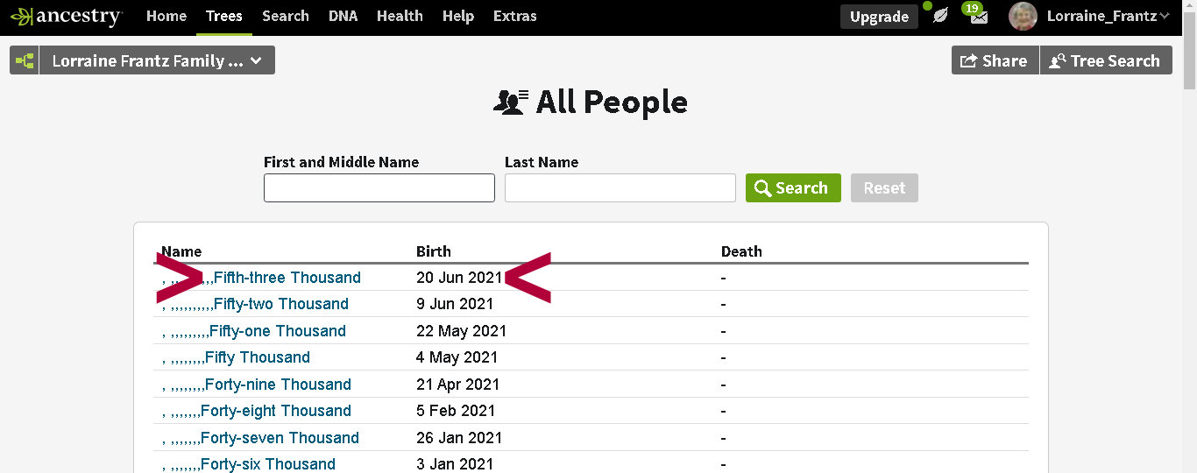The height and width of the screenshot is (473, 1197).
Task: Open the DNA menu
Action: point(343,17)
